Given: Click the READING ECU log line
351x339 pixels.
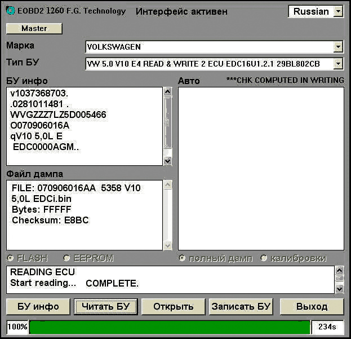Looking at the screenshot, I should (x=42, y=272).
